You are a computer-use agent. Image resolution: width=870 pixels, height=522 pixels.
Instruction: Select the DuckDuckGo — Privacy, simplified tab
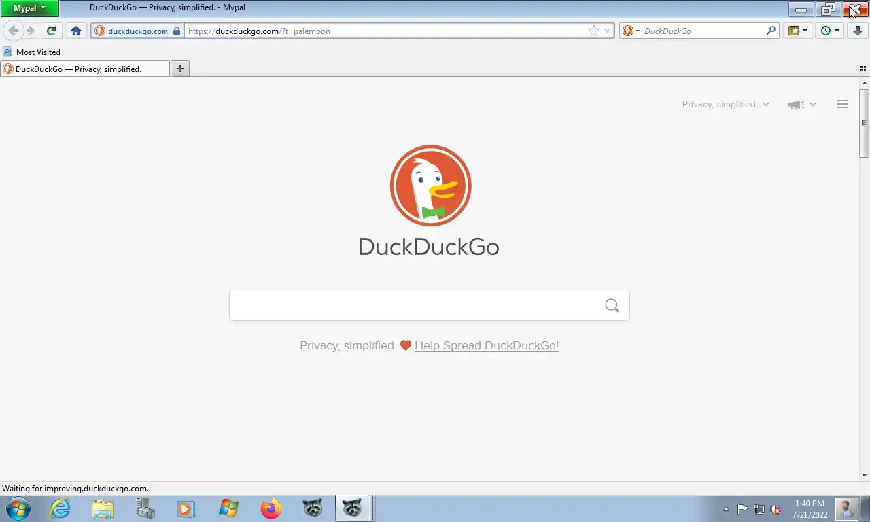(x=85, y=69)
